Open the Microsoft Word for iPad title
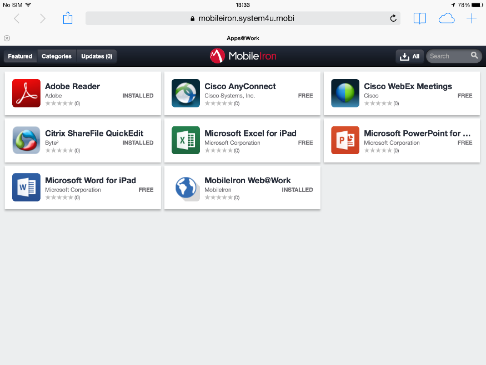Image resolution: width=486 pixels, height=365 pixels. 91,180
